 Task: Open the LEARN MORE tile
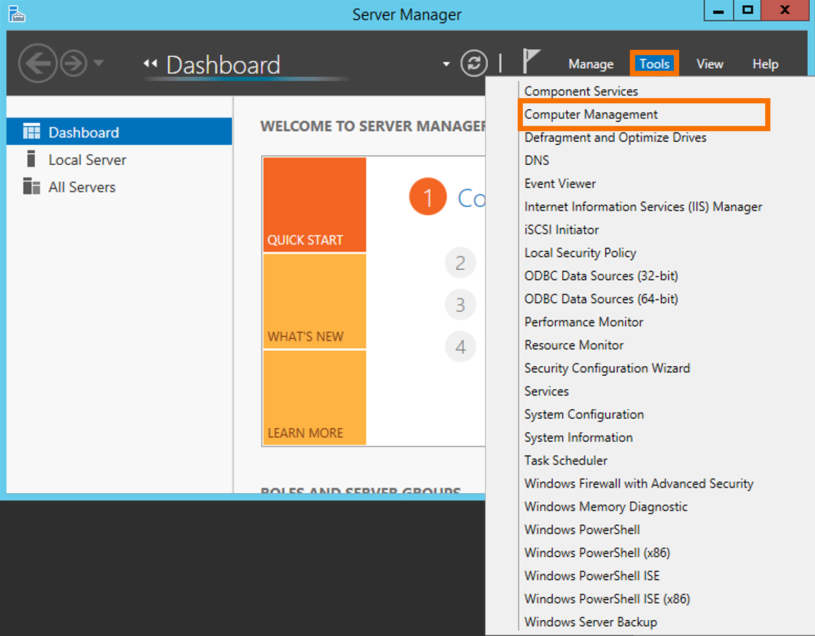click(x=315, y=398)
